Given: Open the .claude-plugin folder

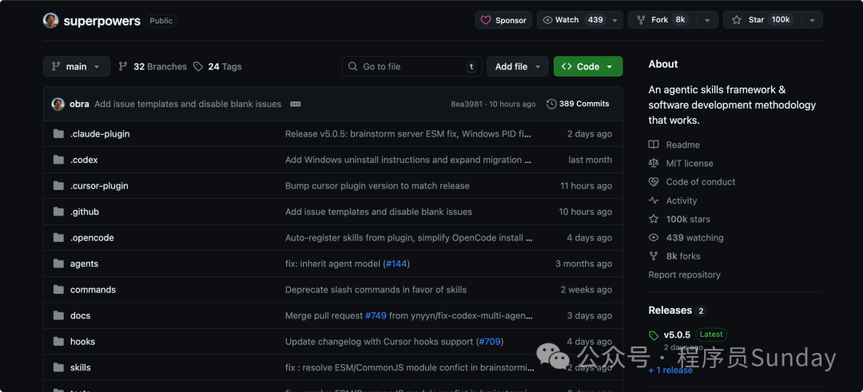Looking at the screenshot, I should [100, 134].
